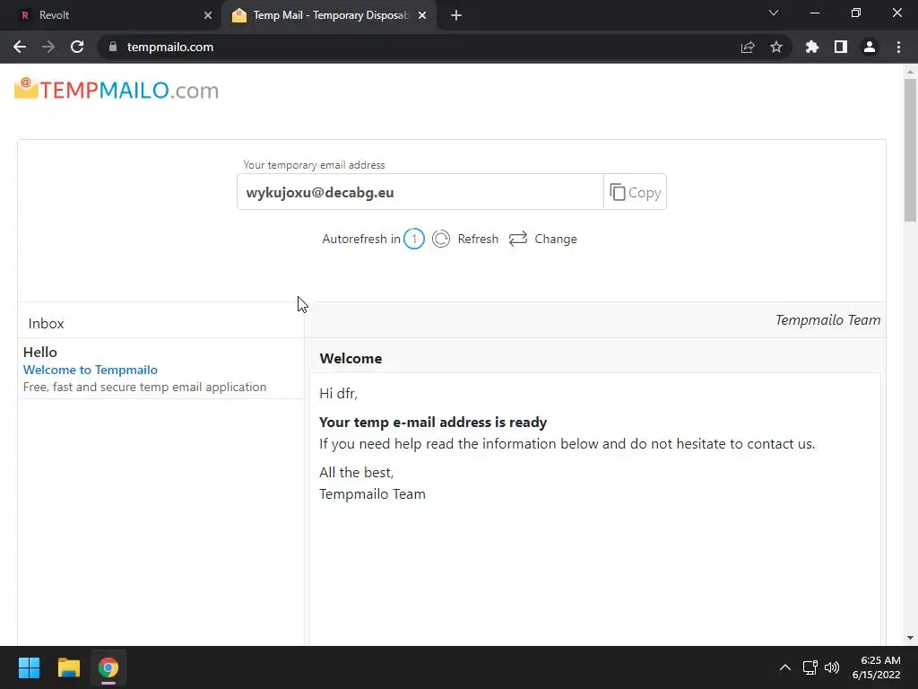Reload the current page

coord(77,47)
